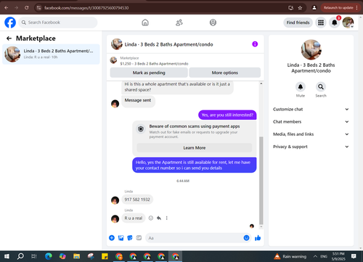Image resolution: width=363 pixels, height=262 pixels.
Task: Open the emoji picker in message box
Action: point(246,238)
